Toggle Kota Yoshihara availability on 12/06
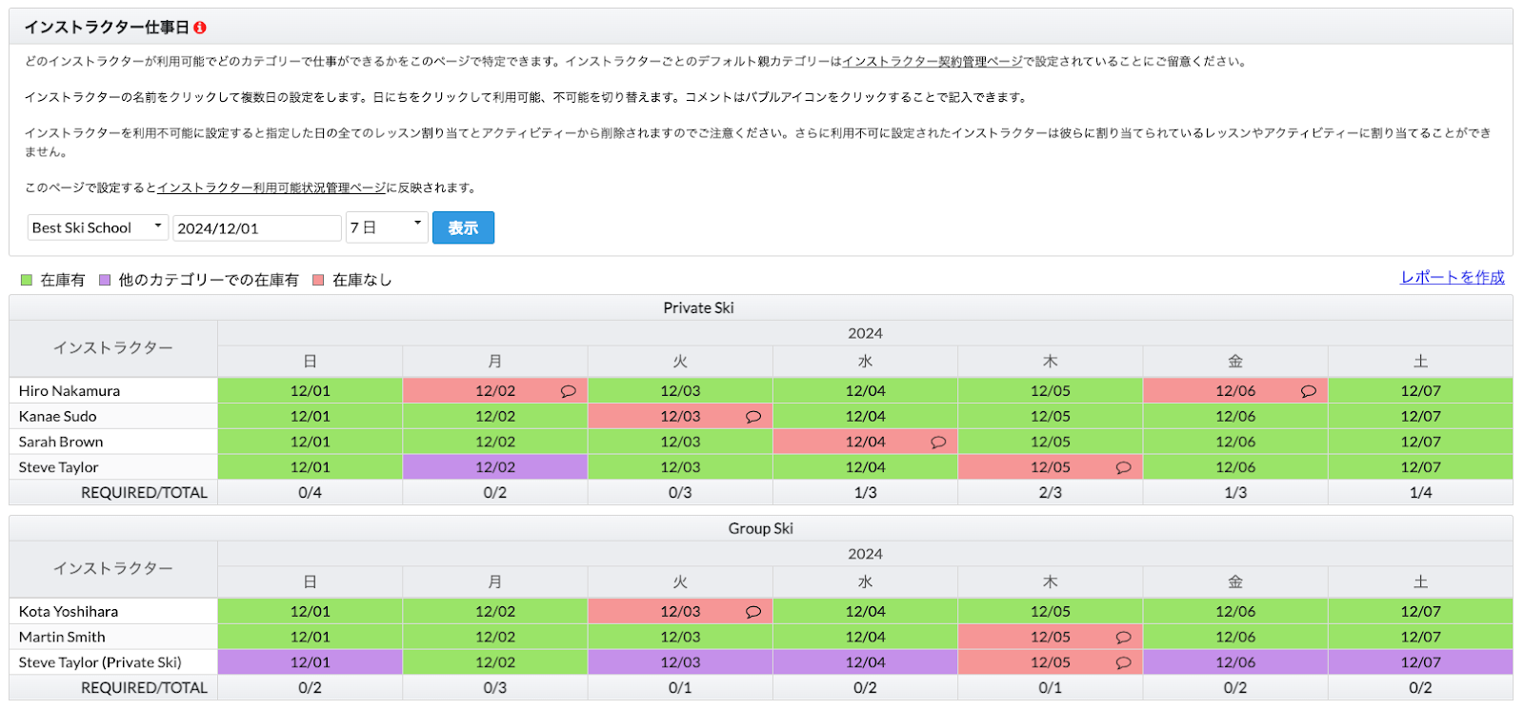1524x709 pixels. coord(1234,612)
